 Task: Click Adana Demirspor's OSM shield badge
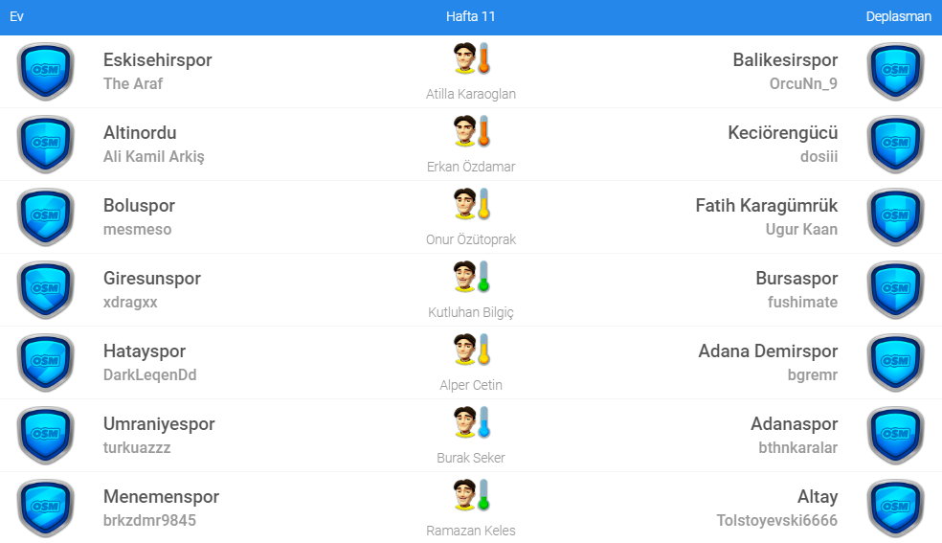coord(895,363)
